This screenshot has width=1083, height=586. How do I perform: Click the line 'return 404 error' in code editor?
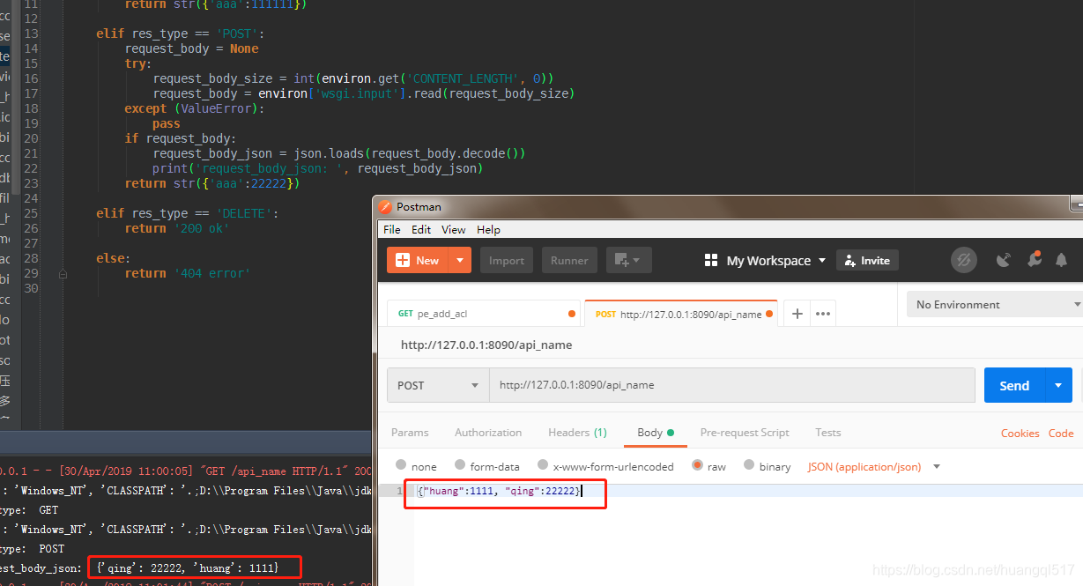point(188,273)
